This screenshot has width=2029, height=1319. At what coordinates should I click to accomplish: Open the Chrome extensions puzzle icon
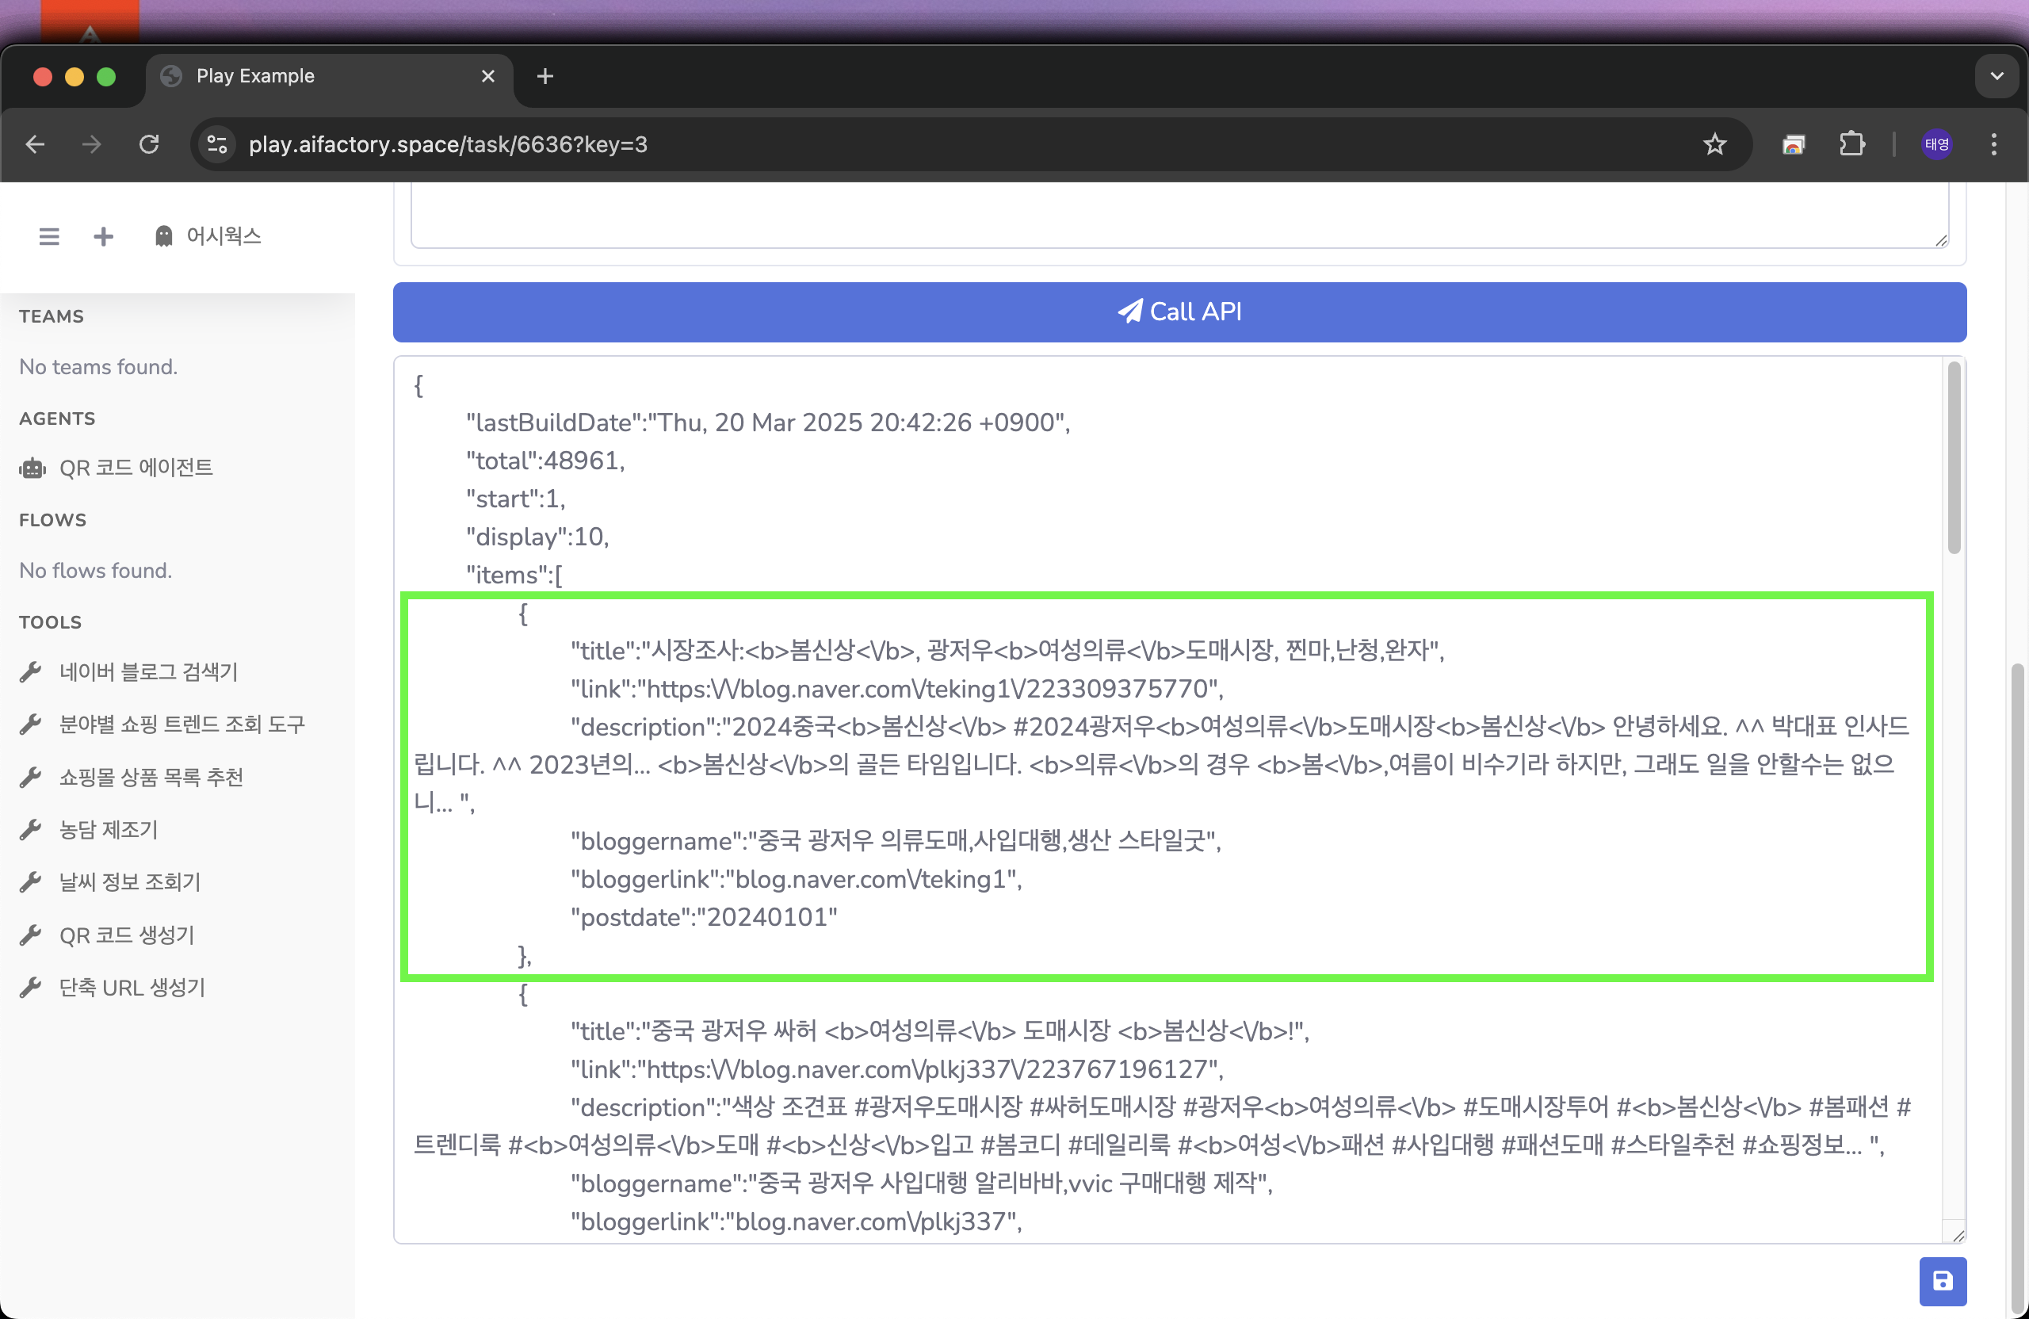[1851, 144]
